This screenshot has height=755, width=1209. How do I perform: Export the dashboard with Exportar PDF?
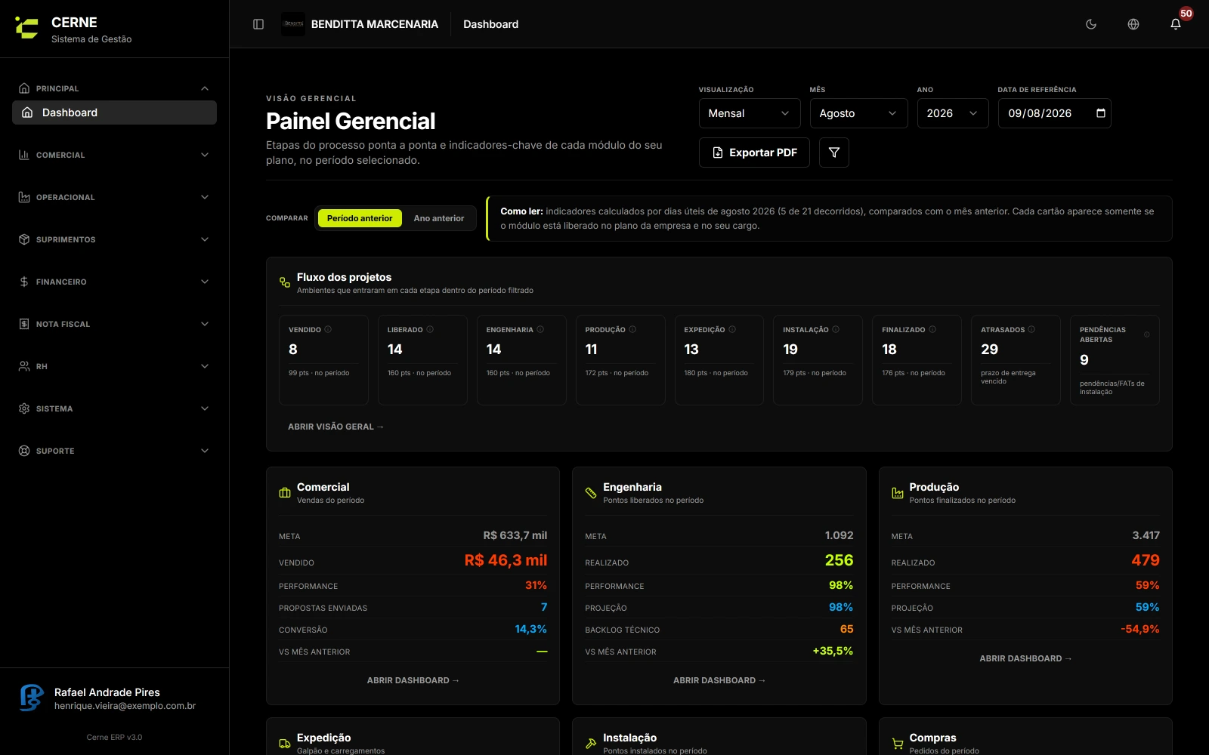(x=754, y=153)
